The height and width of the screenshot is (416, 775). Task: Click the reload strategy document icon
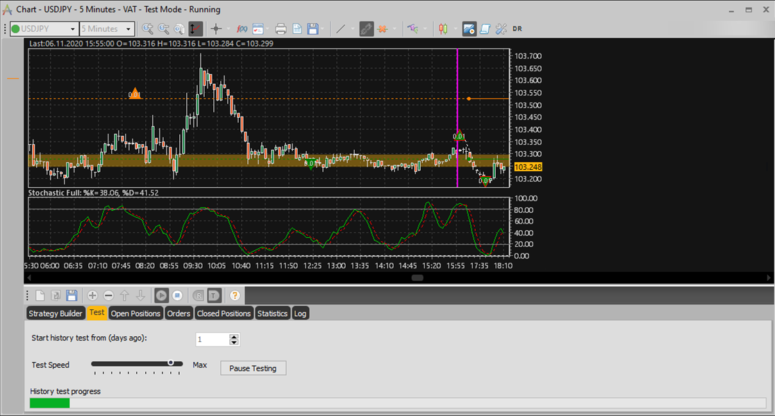tap(56, 295)
